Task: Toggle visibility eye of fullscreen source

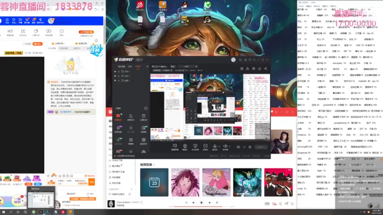Action: [115, 80]
